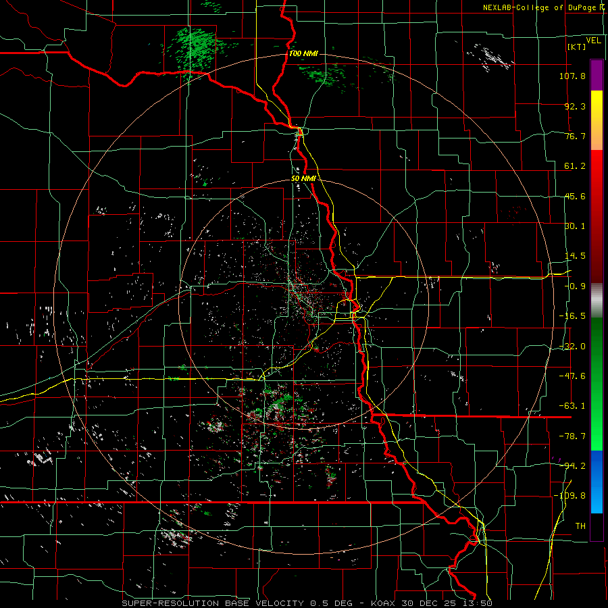Select the 61.2 velocity scale value

click(x=575, y=166)
